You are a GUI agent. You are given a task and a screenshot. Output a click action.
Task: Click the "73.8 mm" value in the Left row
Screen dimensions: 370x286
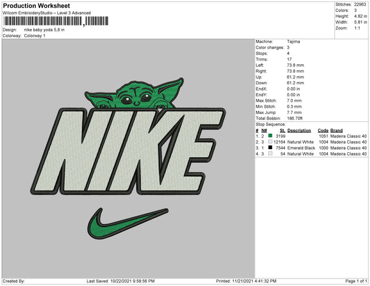(x=295, y=65)
